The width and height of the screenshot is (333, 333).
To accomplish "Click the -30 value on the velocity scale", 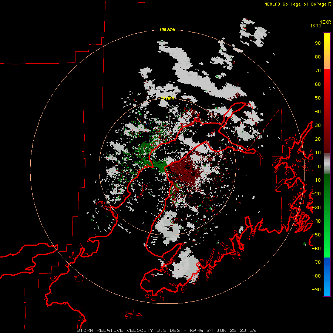I will 316,208.
